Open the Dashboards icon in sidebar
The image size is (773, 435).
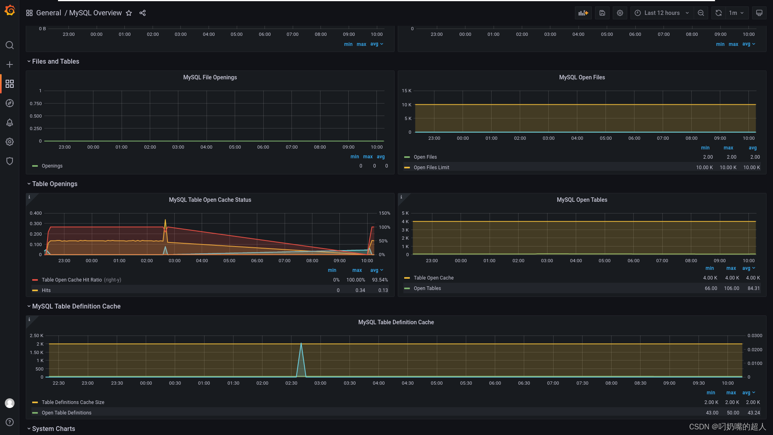click(10, 84)
